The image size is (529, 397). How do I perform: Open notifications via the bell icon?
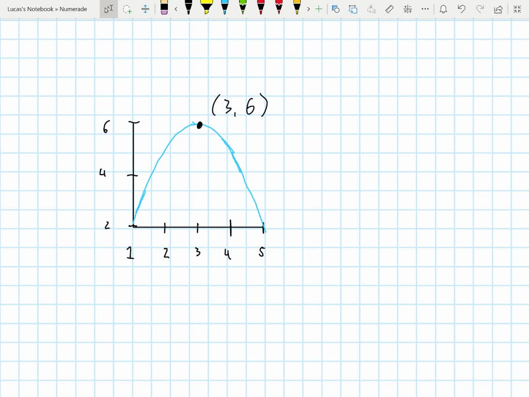coord(443,9)
